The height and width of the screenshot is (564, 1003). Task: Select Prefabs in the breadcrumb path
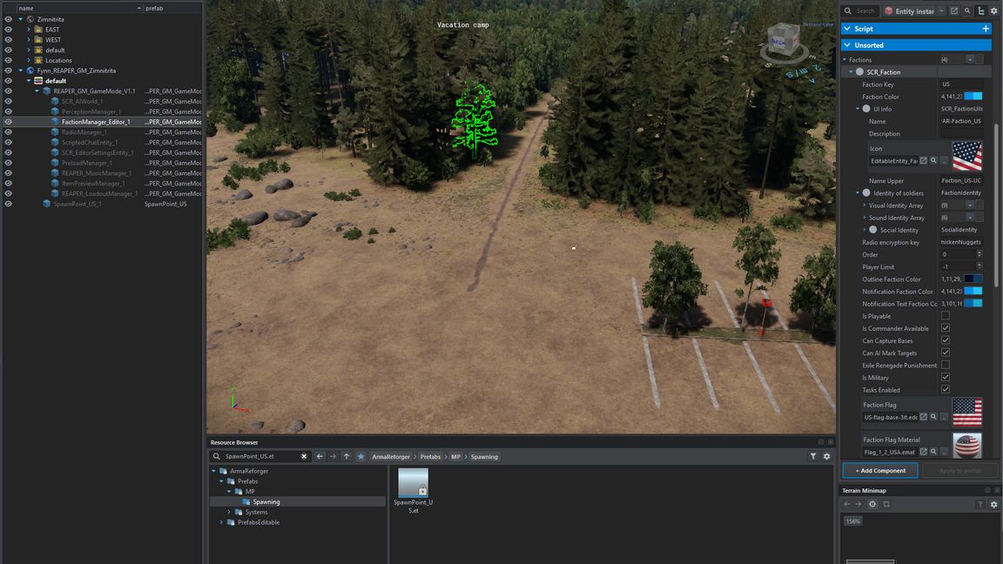[430, 457]
